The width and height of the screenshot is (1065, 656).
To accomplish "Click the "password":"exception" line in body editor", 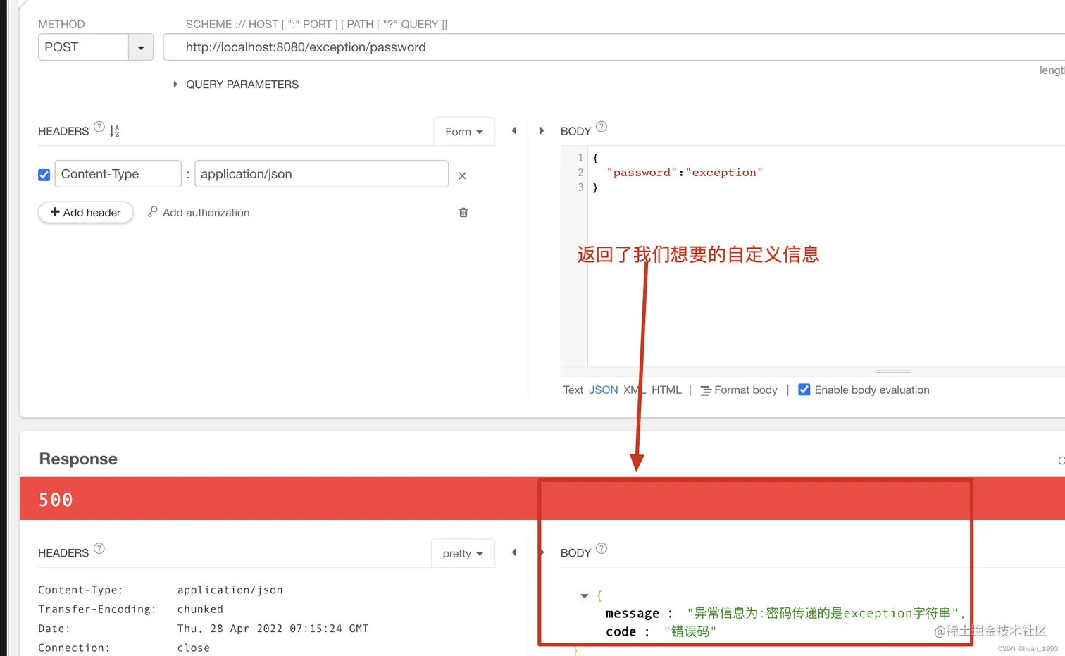I will coord(684,173).
